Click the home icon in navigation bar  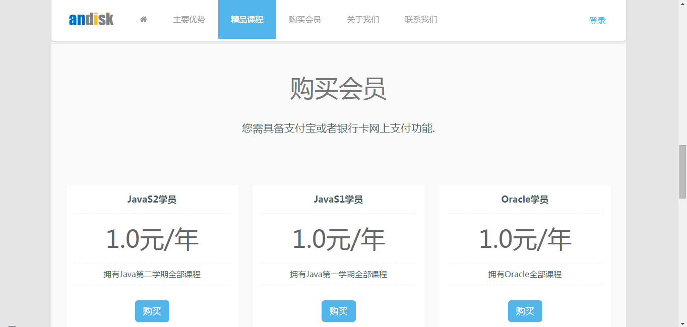(144, 20)
